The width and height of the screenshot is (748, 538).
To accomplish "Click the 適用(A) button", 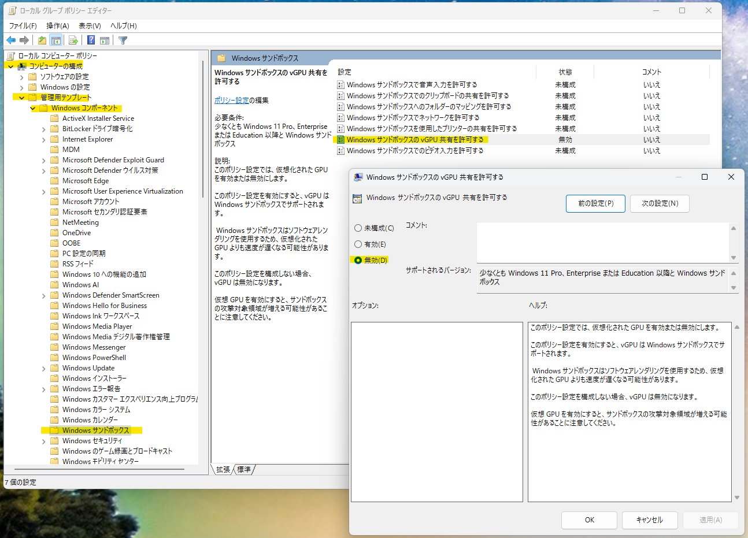I will point(710,520).
